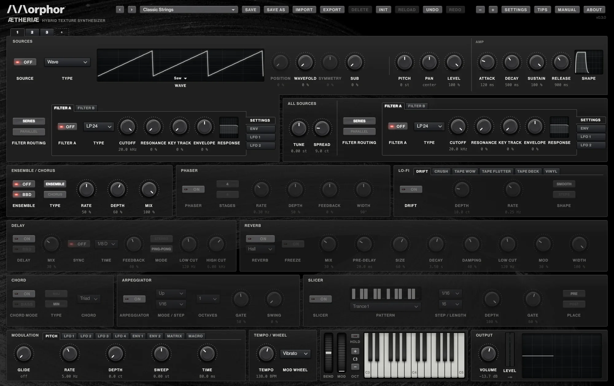Click the slicer pattern step display
Viewport: 614px width, 386px height.
pos(385,294)
